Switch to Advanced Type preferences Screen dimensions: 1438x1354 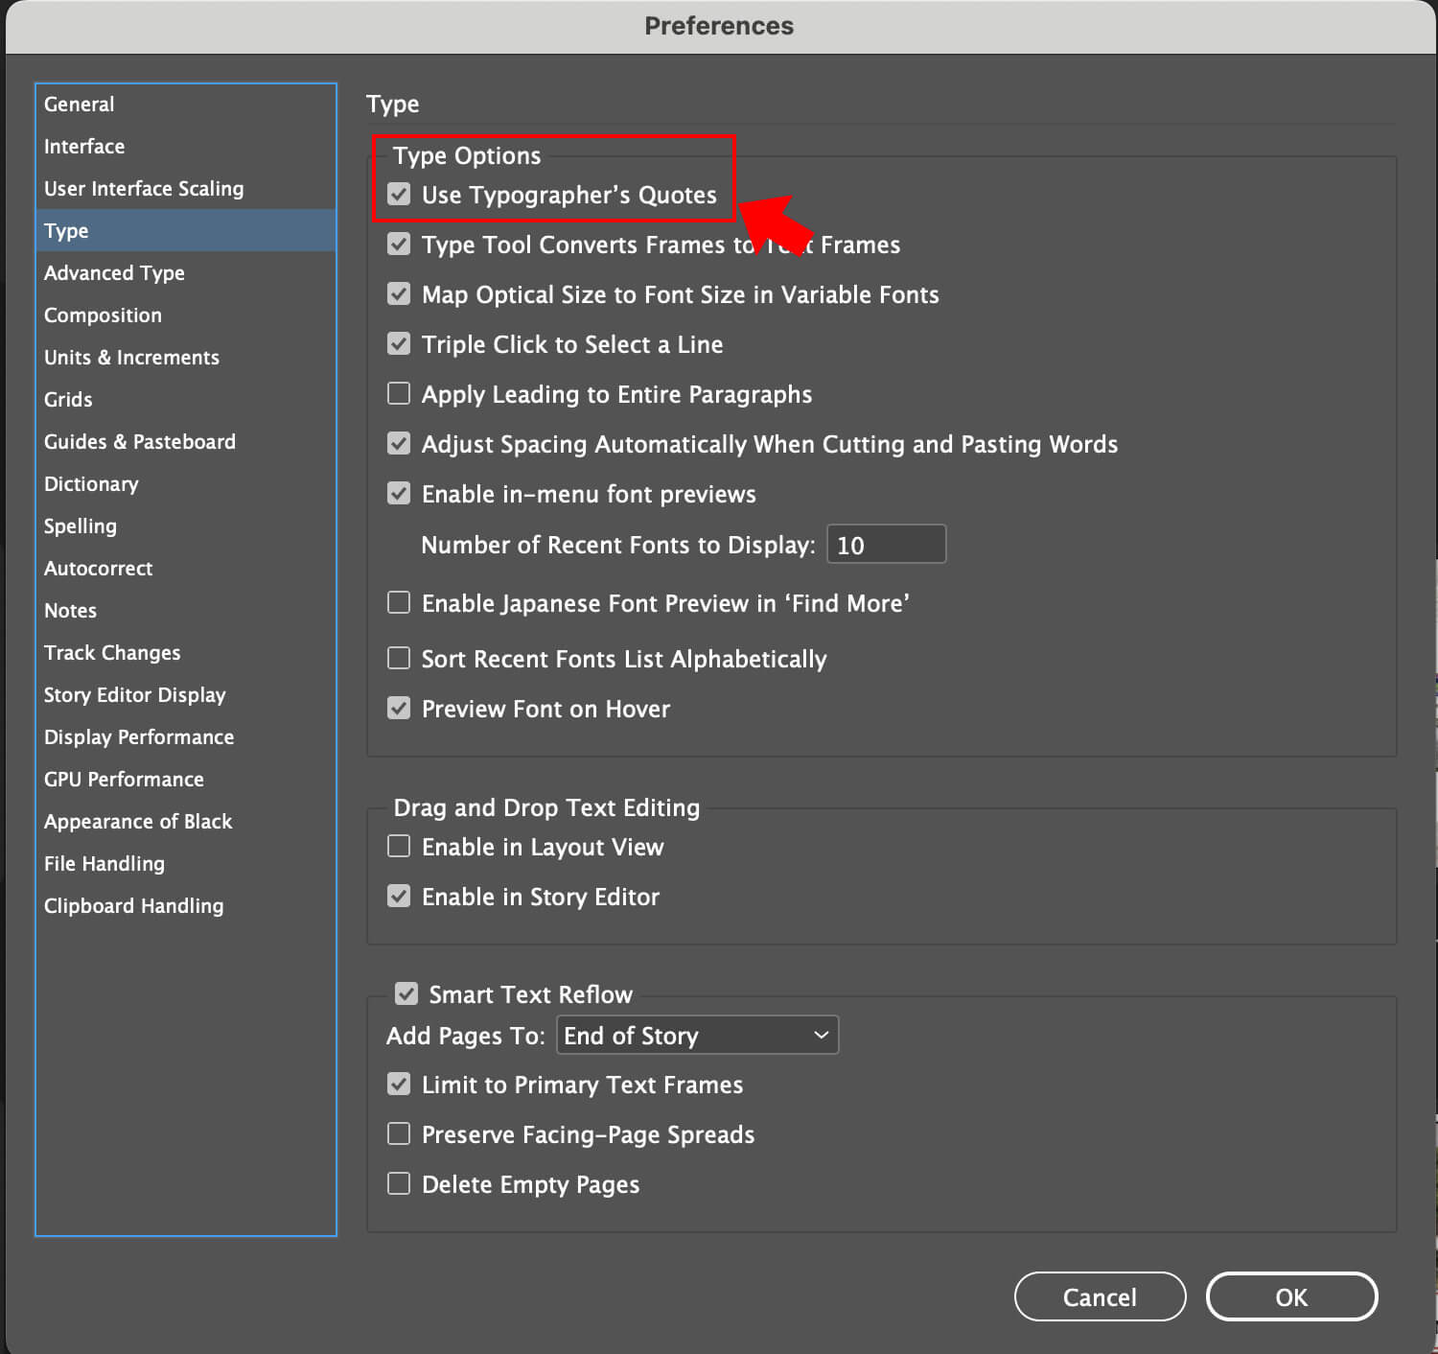[x=114, y=273]
